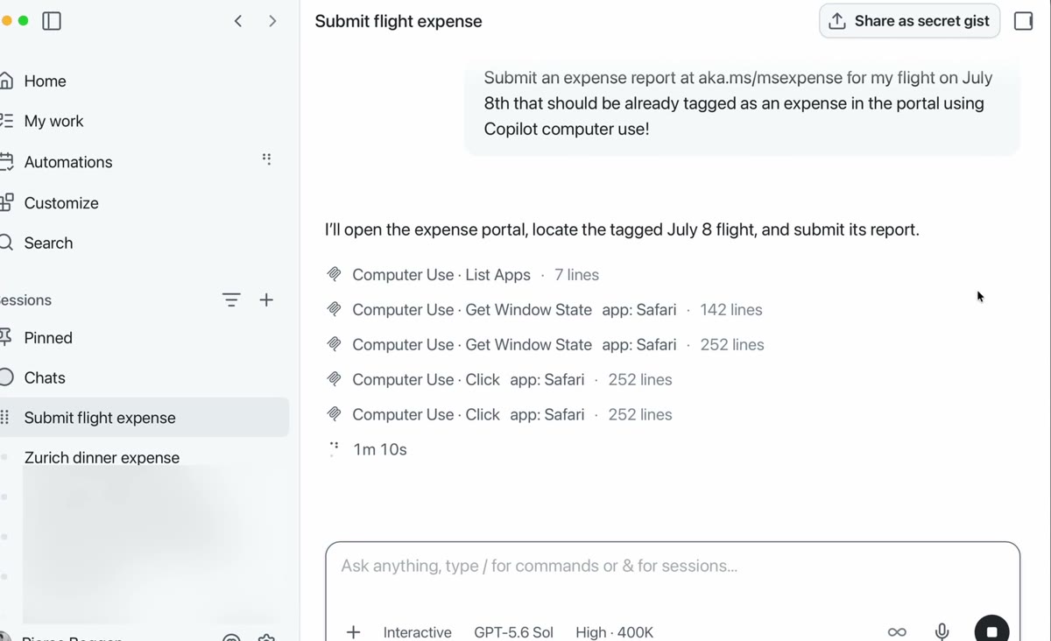
Task: Go forward with right chevron
Action: click(272, 21)
